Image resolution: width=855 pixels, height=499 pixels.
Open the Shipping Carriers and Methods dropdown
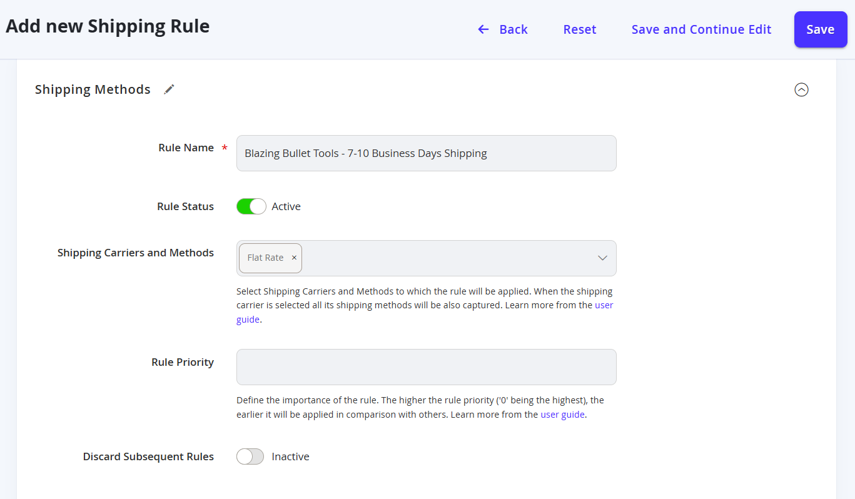pyautogui.click(x=602, y=258)
